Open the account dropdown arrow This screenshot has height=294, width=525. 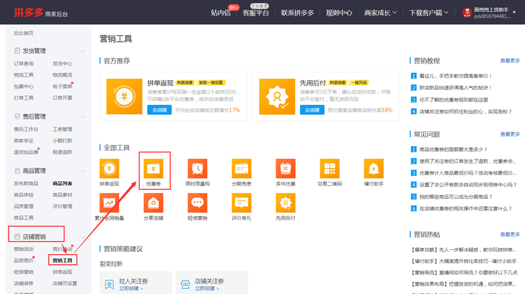[514, 12]
